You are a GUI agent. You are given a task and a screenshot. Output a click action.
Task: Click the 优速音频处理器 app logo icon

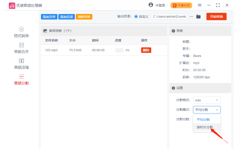coord(12,6)
